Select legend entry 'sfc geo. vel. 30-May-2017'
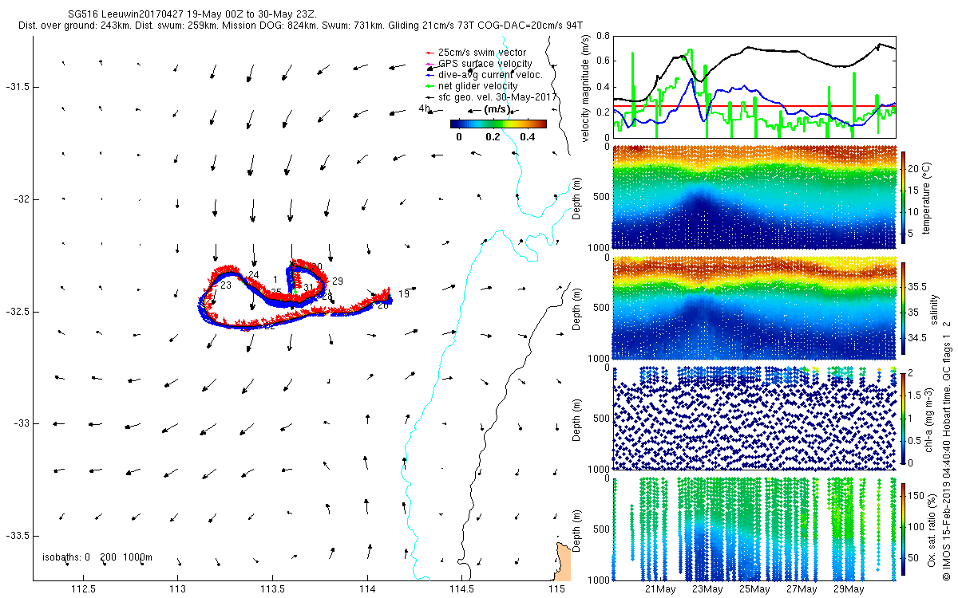 pos(490,96)
